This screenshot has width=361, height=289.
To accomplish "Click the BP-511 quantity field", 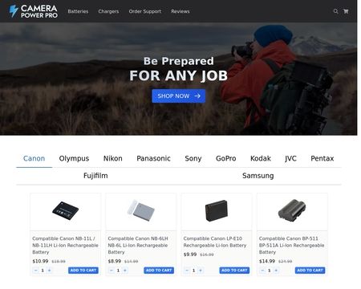I will pos(270,271).
